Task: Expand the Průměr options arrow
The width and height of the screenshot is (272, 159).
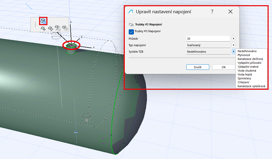Action: tap(233, 38)
